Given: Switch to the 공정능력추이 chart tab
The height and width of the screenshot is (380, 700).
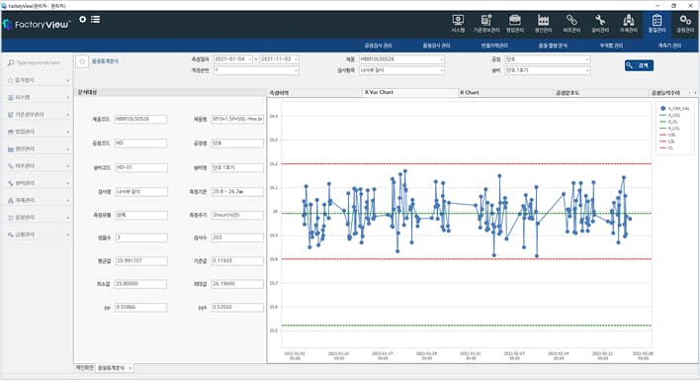Looking at the screenshot, I should click(x=667, y=93).
